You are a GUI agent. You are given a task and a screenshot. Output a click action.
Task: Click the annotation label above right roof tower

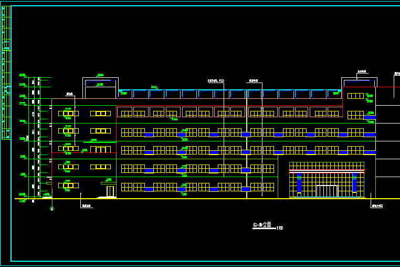tap(361, 71)
